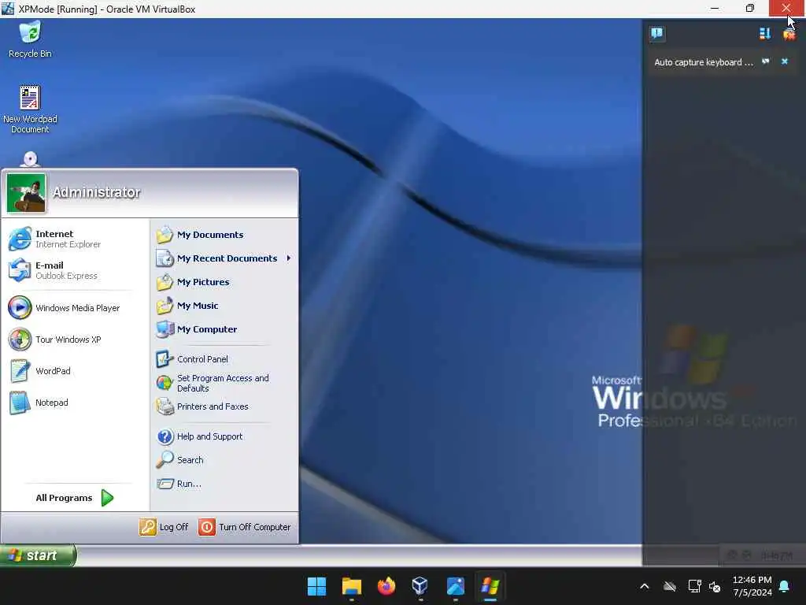This screenshot has height=605, width=806.
Task: Click the clear all notifications icon
Action: 789,34
